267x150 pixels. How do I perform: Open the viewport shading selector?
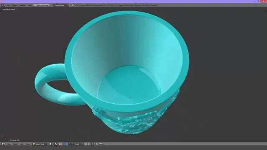[51, 144]
